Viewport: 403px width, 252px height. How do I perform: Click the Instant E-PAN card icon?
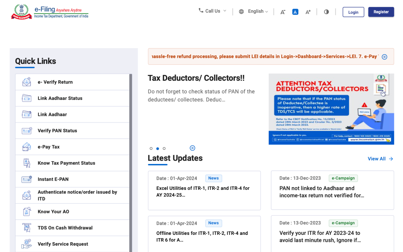point(27,179)
